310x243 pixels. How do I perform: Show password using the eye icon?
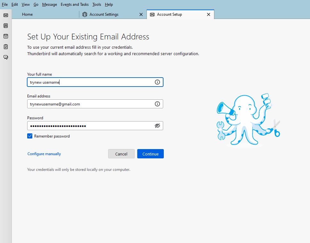pos(157,126)
